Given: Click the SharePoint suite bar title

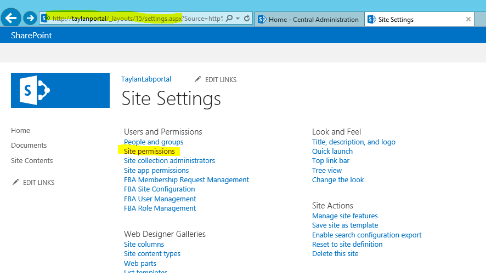Looking at the screenshot, I should click(31, 35).
